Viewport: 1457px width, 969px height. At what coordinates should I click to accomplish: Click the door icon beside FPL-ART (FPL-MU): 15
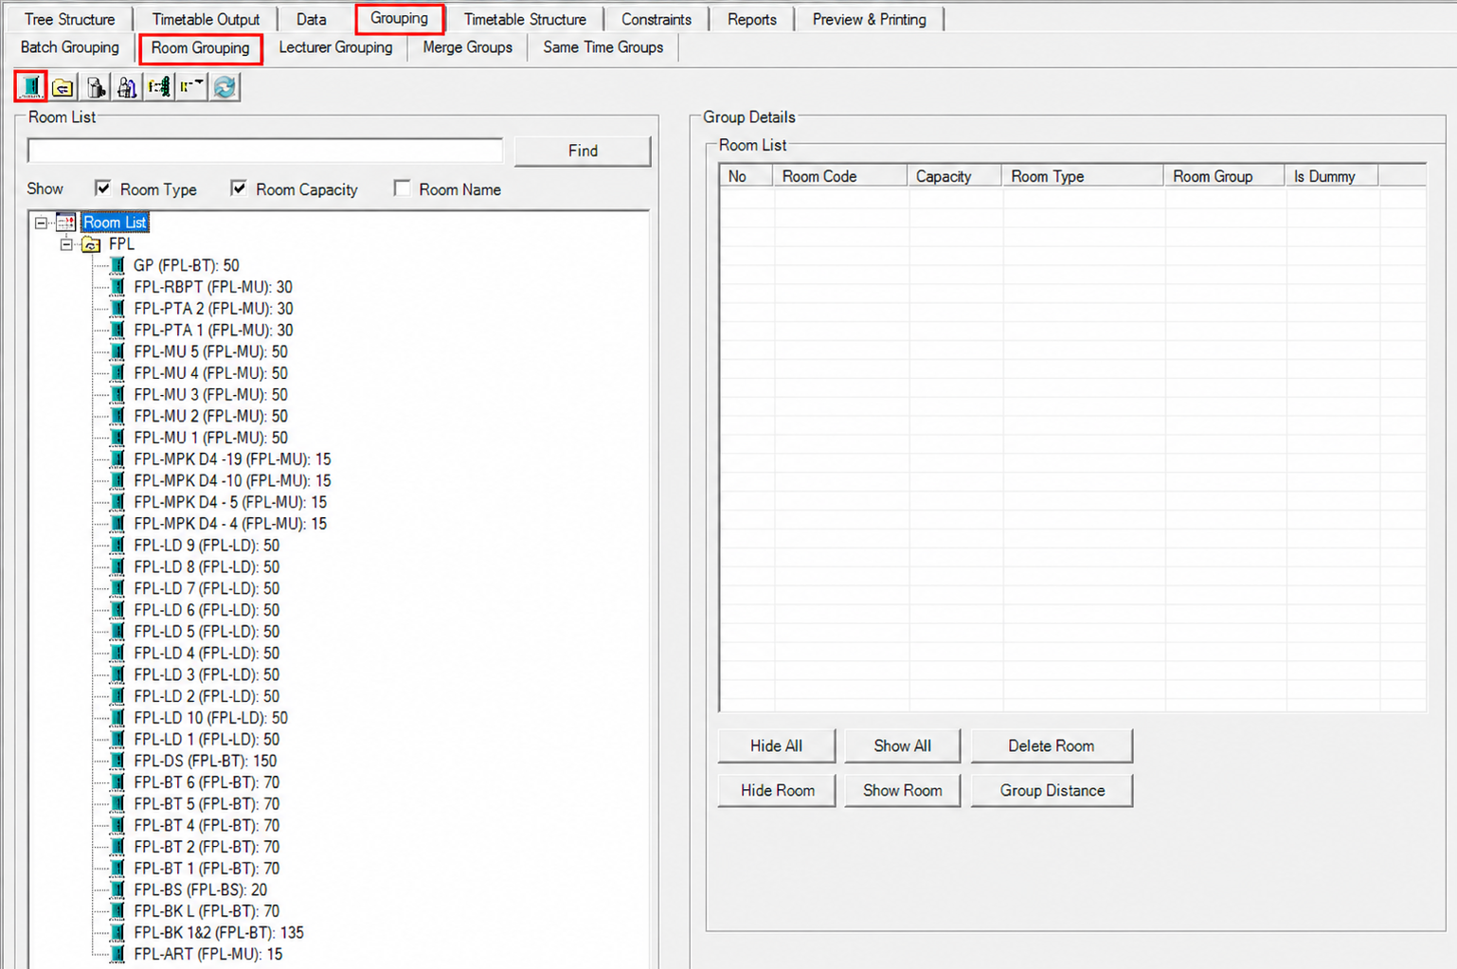[117, 955]
